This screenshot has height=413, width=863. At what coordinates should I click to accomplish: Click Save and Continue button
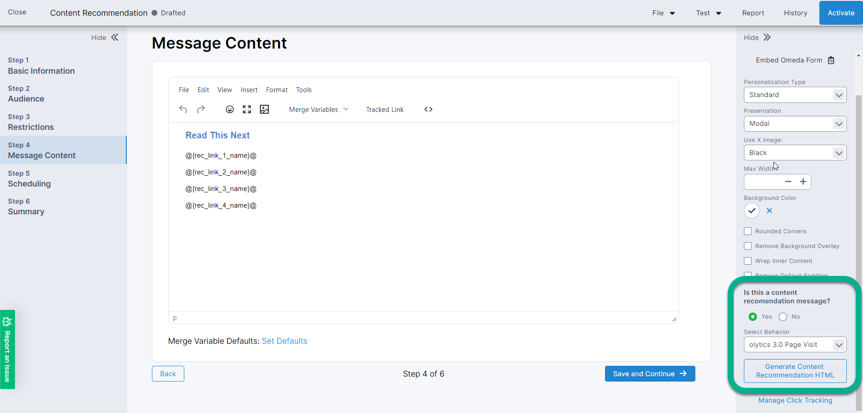pyautogui.click(x=649, y=374)
